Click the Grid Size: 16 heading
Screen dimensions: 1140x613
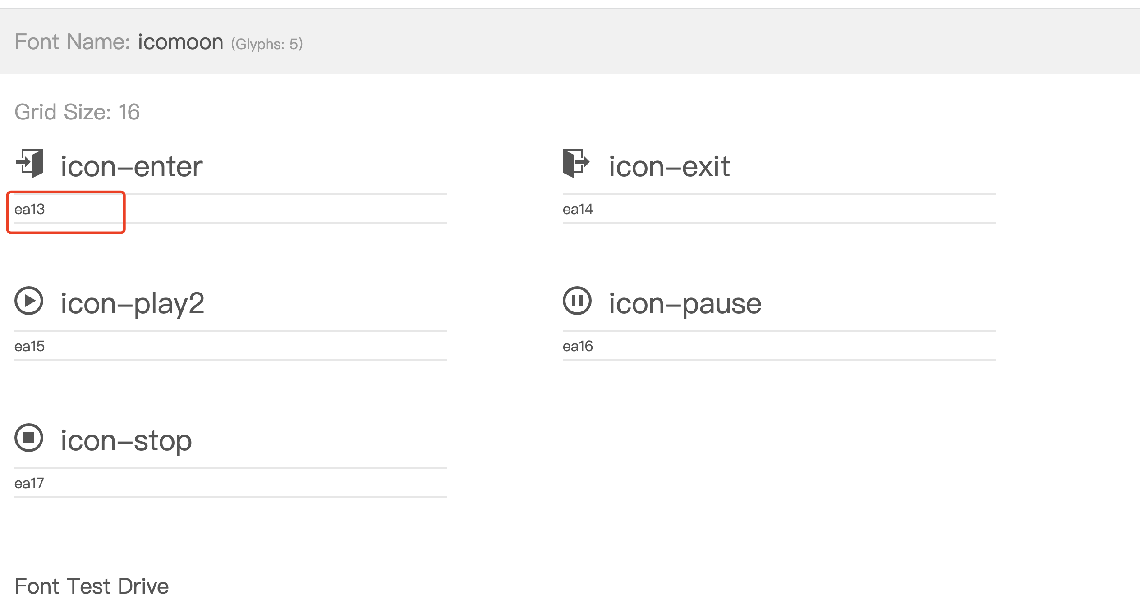click(x=77, y=112)
